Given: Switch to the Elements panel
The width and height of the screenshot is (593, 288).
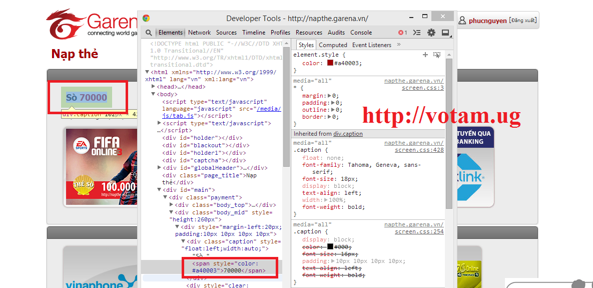Looking at the screenshot, I should click(x=170, y=33).
